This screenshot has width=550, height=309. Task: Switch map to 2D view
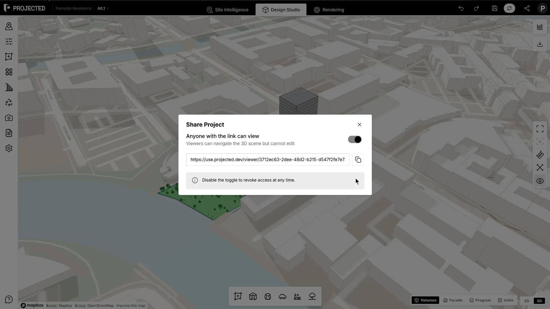tap(527, 301)
